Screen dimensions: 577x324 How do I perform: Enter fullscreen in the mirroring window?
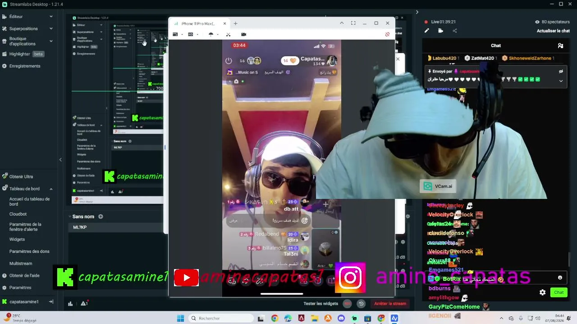coord(353,23)
